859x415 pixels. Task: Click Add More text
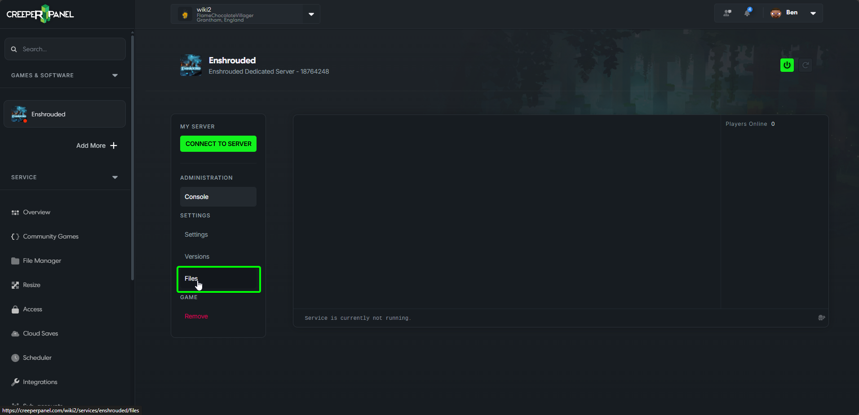pyautogui.click(x=91, y=146)
